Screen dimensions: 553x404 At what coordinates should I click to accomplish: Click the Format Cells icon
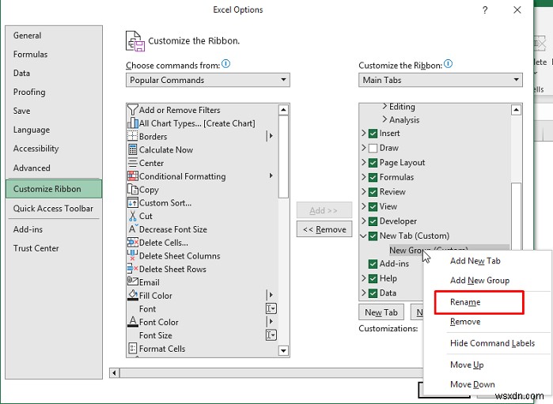click(133, 349)
